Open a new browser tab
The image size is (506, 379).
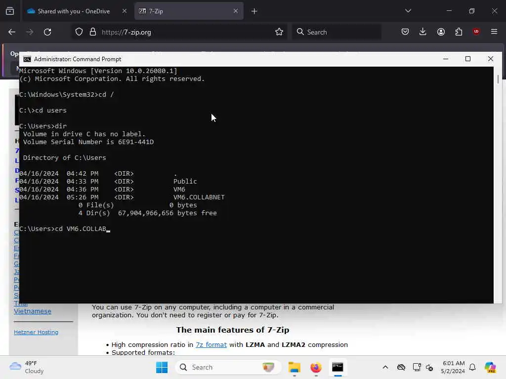click(x=254, y=11)
